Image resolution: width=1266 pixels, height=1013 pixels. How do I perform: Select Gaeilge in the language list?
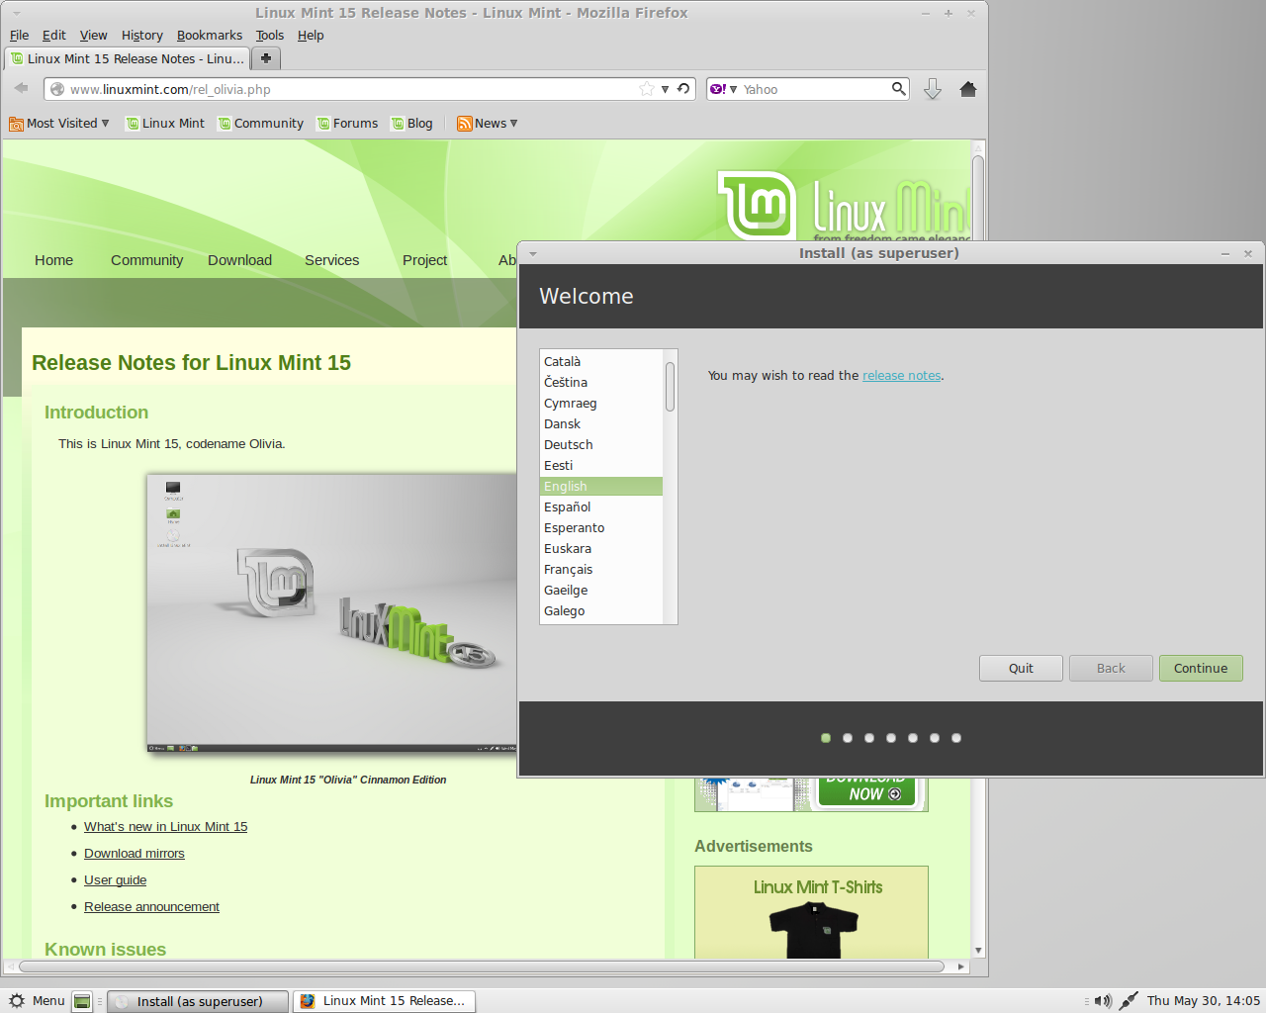(601, 591)
